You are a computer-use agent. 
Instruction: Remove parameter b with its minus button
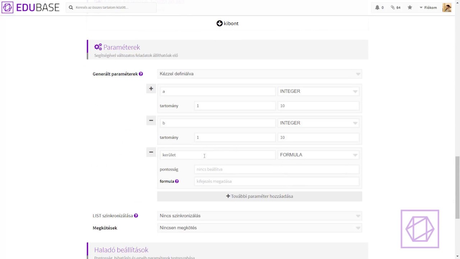(x=151, y=120)
